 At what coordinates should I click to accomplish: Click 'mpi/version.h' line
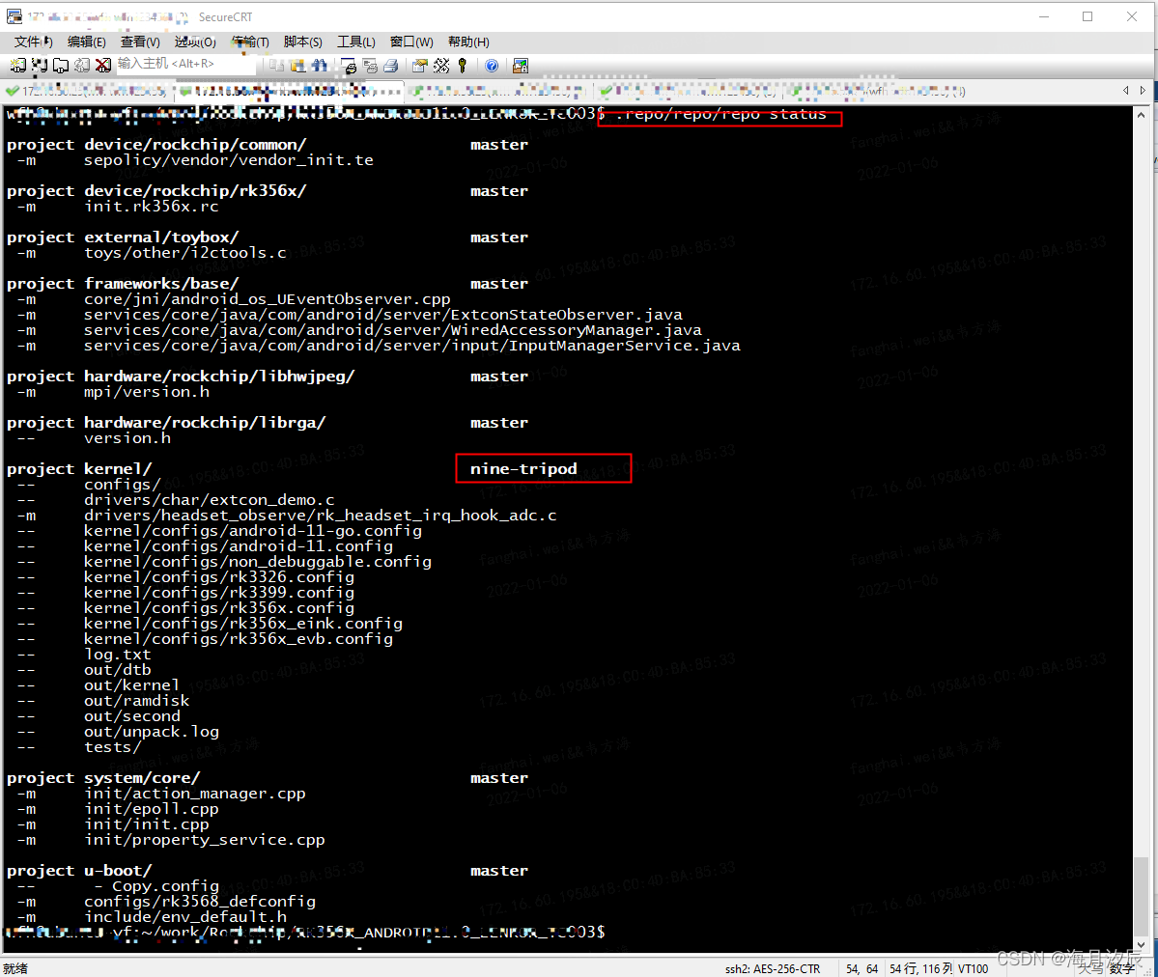point(146,392)
